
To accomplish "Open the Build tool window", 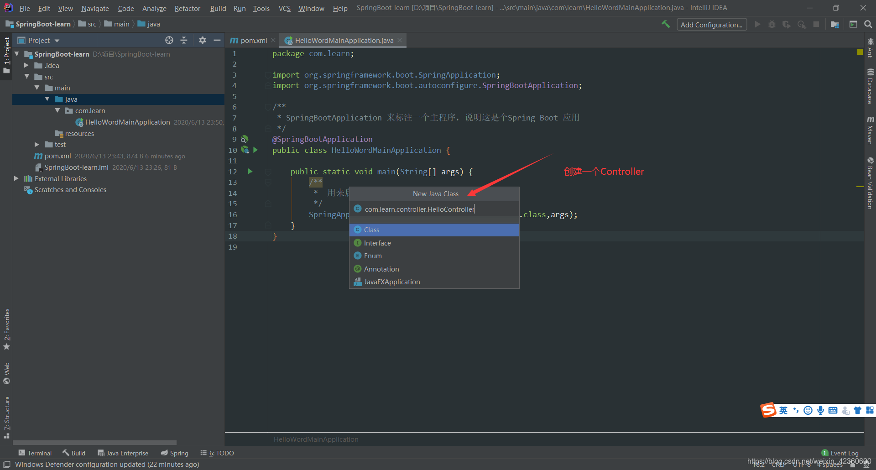I will (x=74, y=453).
